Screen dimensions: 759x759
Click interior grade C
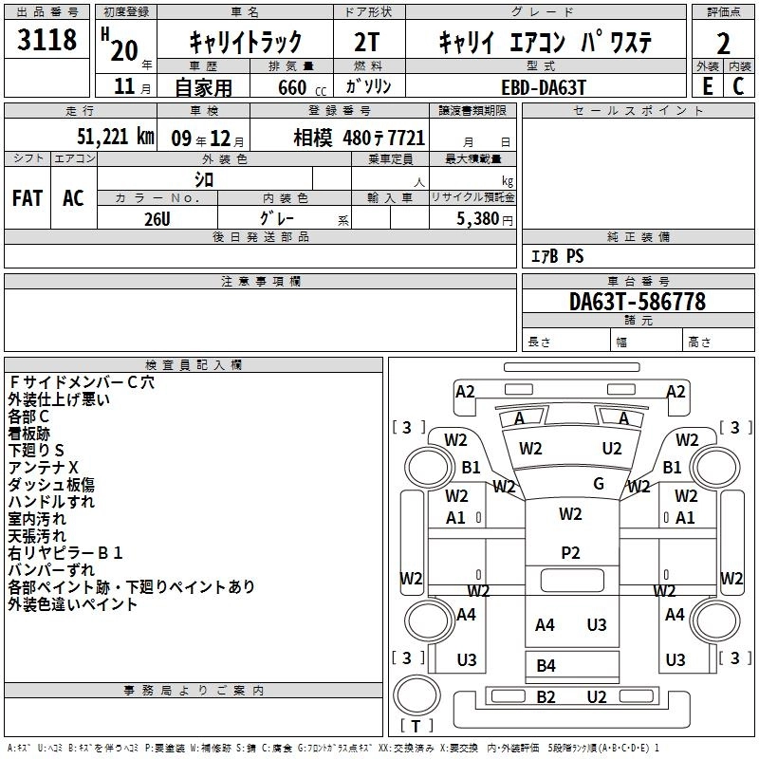click(738, 86)
